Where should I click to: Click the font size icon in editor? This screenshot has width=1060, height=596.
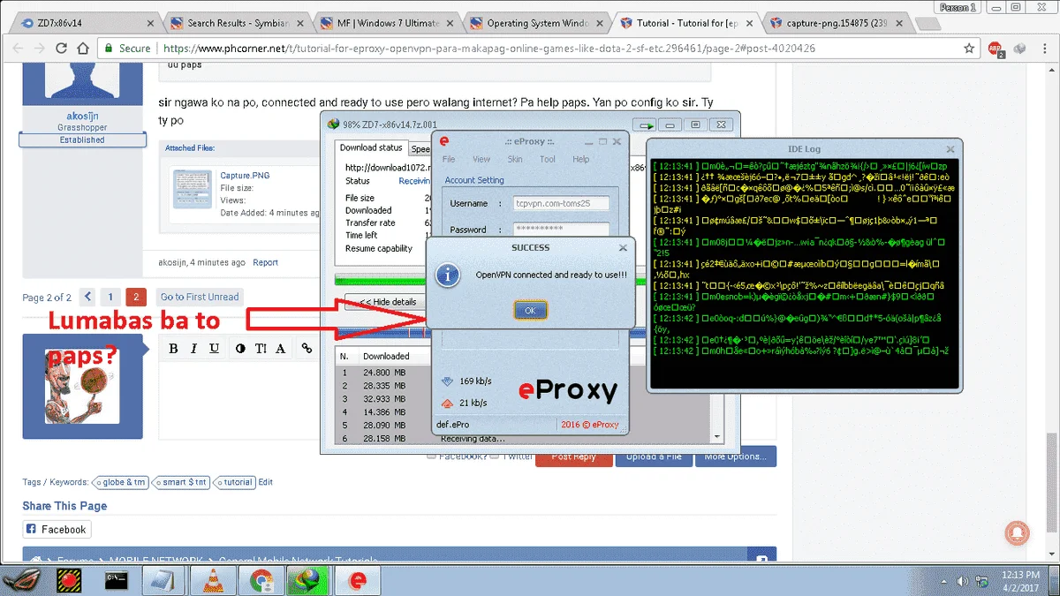[x=261, y=349]
